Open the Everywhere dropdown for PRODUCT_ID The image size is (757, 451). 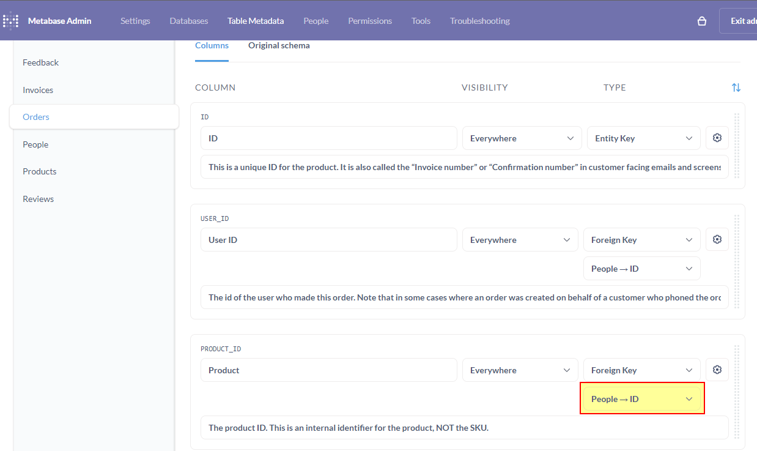coord(520,370)
